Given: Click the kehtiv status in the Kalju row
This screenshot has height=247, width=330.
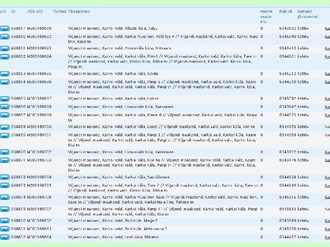Looking at the screenshot, I should coord(303,28).
